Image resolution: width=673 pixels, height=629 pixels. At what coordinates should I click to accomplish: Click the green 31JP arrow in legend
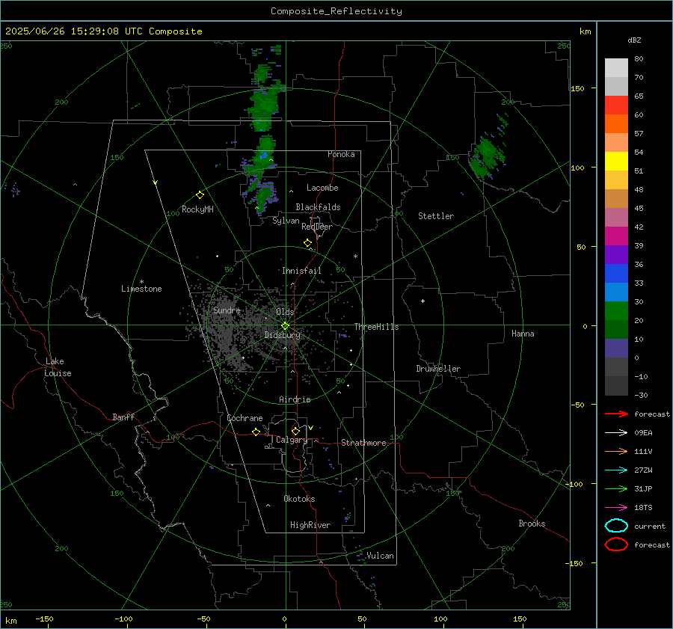tap(616, 488)
